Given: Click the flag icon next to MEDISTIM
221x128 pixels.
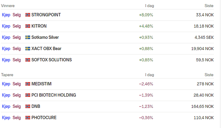Looking at the screenshot, I should 28,84.
